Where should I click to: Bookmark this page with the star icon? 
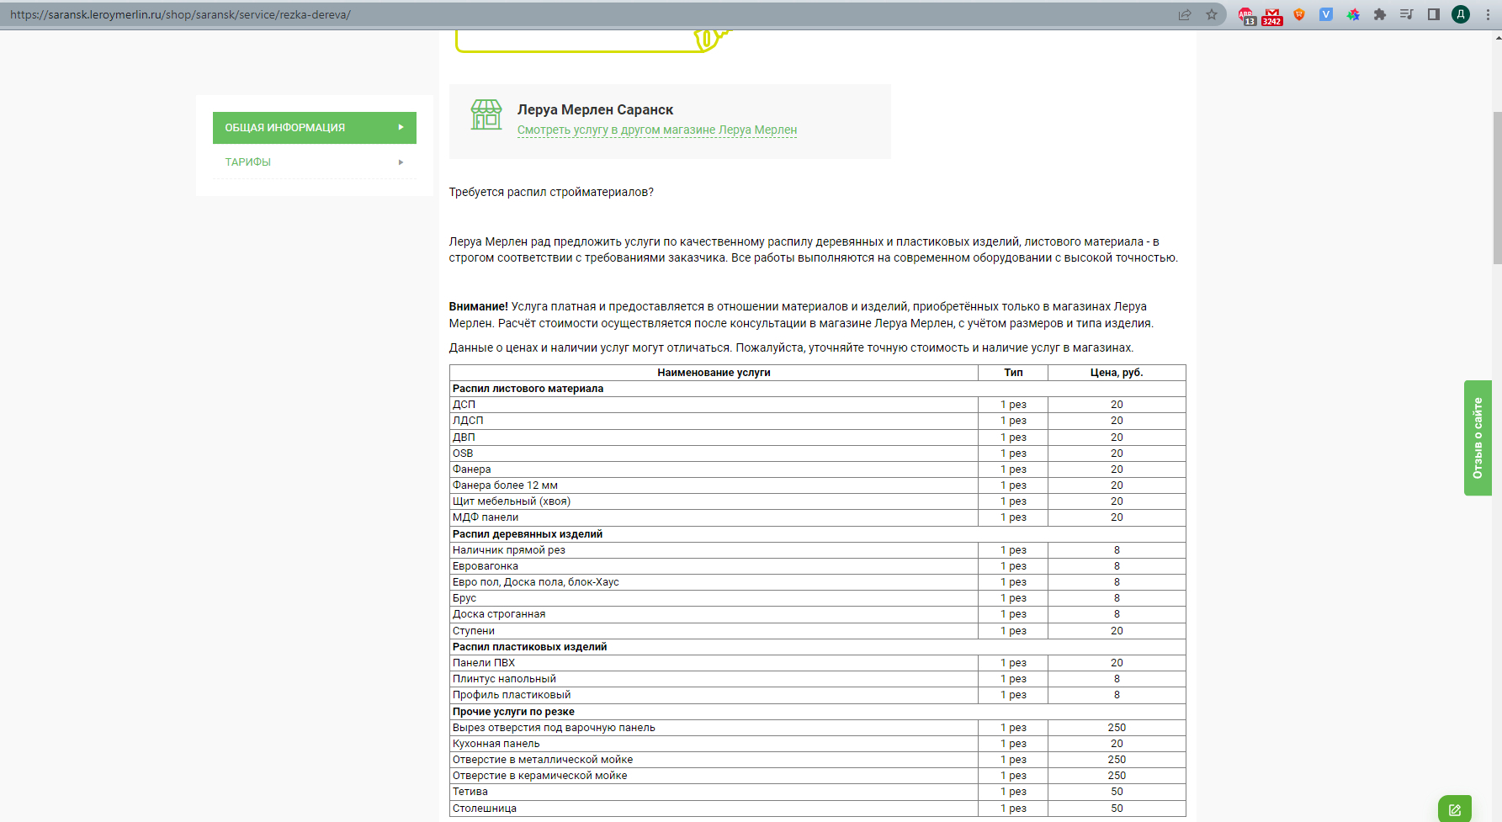coord(1212,14)
